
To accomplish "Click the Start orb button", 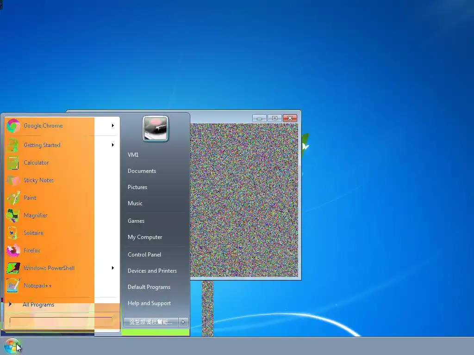I will pos(12,346).
